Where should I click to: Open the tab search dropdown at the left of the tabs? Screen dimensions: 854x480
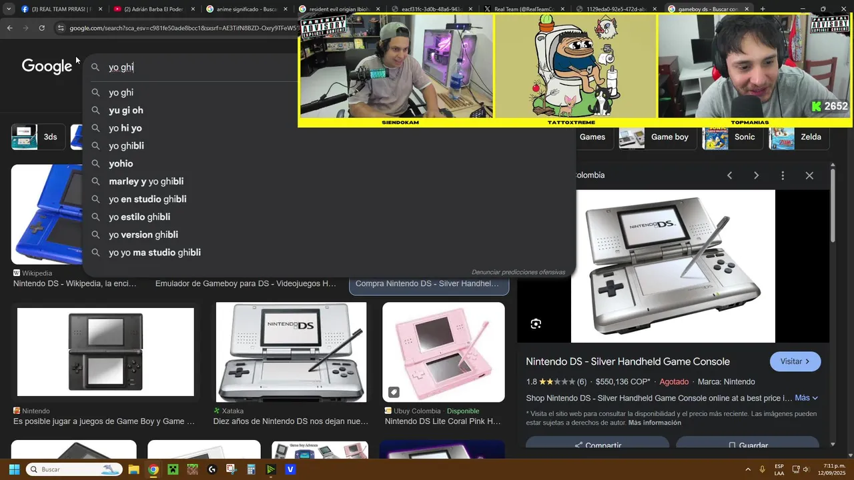7,9
